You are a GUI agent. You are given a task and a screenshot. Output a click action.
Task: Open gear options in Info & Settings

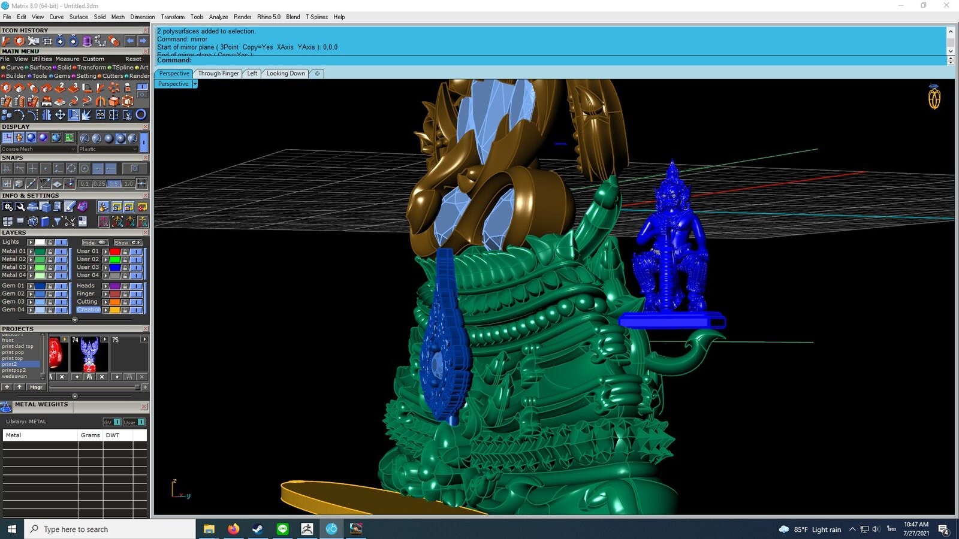pyautogui.click(x=7, y=207)
